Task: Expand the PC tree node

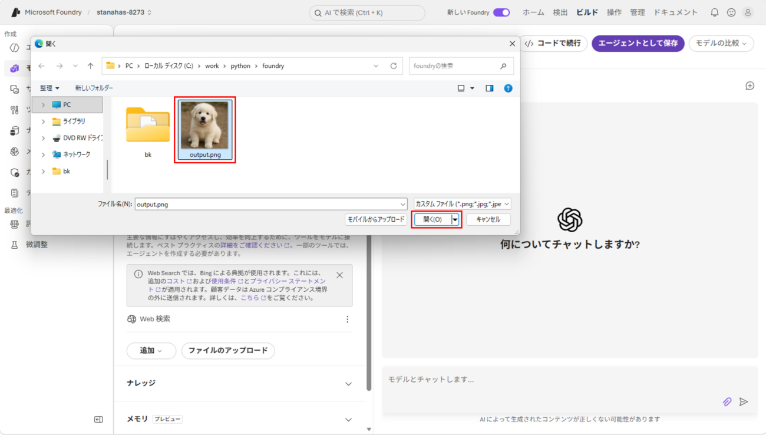Action: [43, 105]
